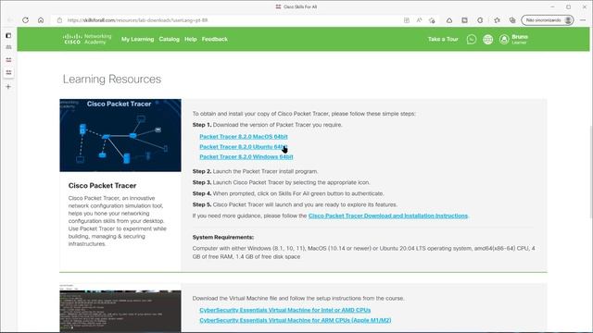
Task: Open the Help menu item
Action: [191, 39]
